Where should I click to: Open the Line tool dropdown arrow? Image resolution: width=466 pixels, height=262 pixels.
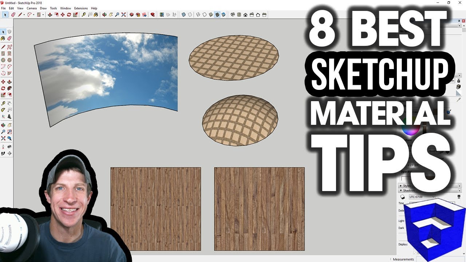[x=24, y=15]
